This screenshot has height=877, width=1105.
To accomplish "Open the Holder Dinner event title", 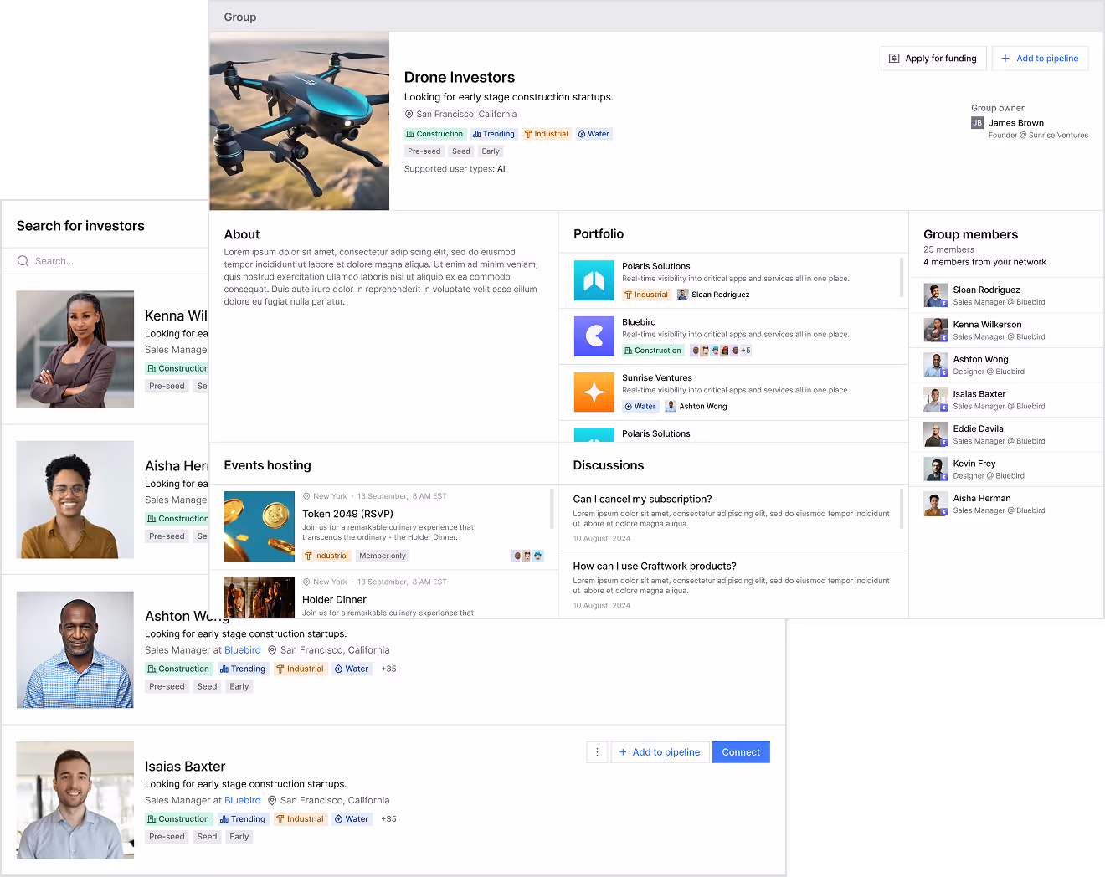I will [334, 600].
